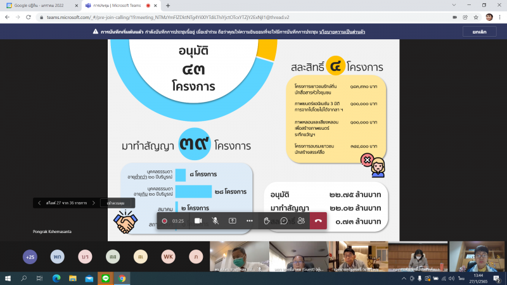
Task: Select participant avatar ภ
Action: pyautogui.click(x=196, y=257)
